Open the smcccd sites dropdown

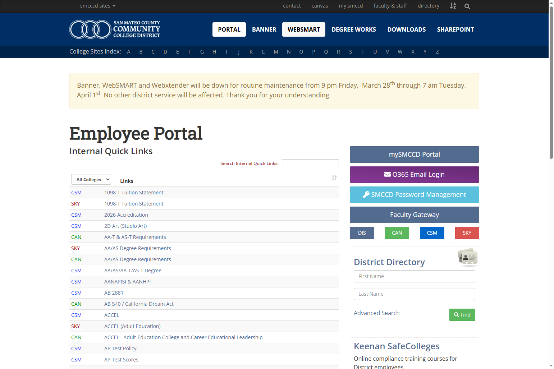tap(97, 6)
